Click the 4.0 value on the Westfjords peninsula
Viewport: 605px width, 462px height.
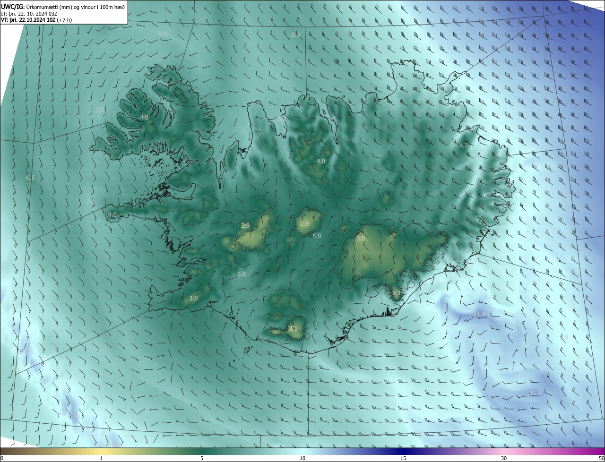click(x=144, y=117)
